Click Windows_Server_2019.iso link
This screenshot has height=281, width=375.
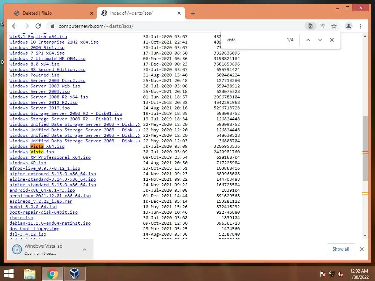coord(40,108)
